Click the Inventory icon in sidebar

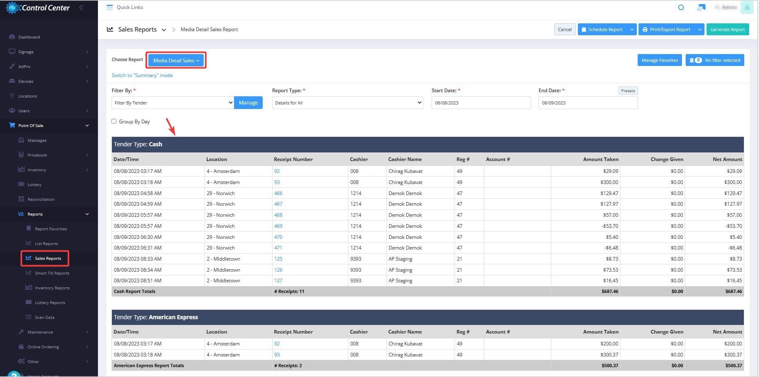21,170
